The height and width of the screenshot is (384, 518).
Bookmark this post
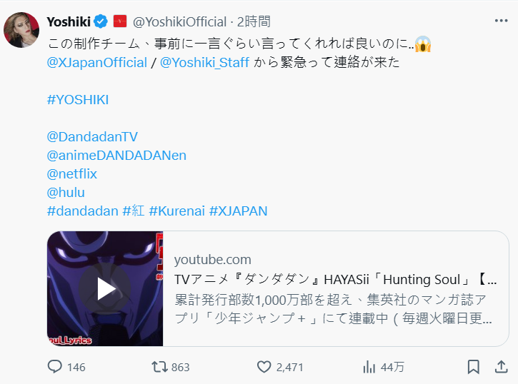pos(474,367)
